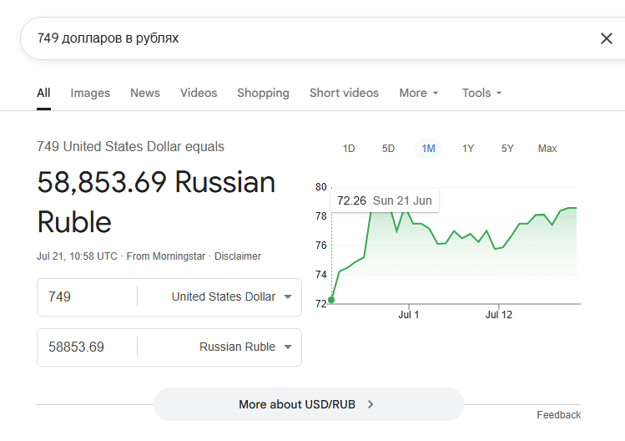Show the Max chart range

[x=547, y=149]
